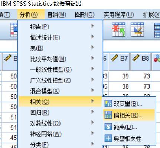160x148 pixels.
Task: Choose 距离(D)... option
Action: coord(129,127)
